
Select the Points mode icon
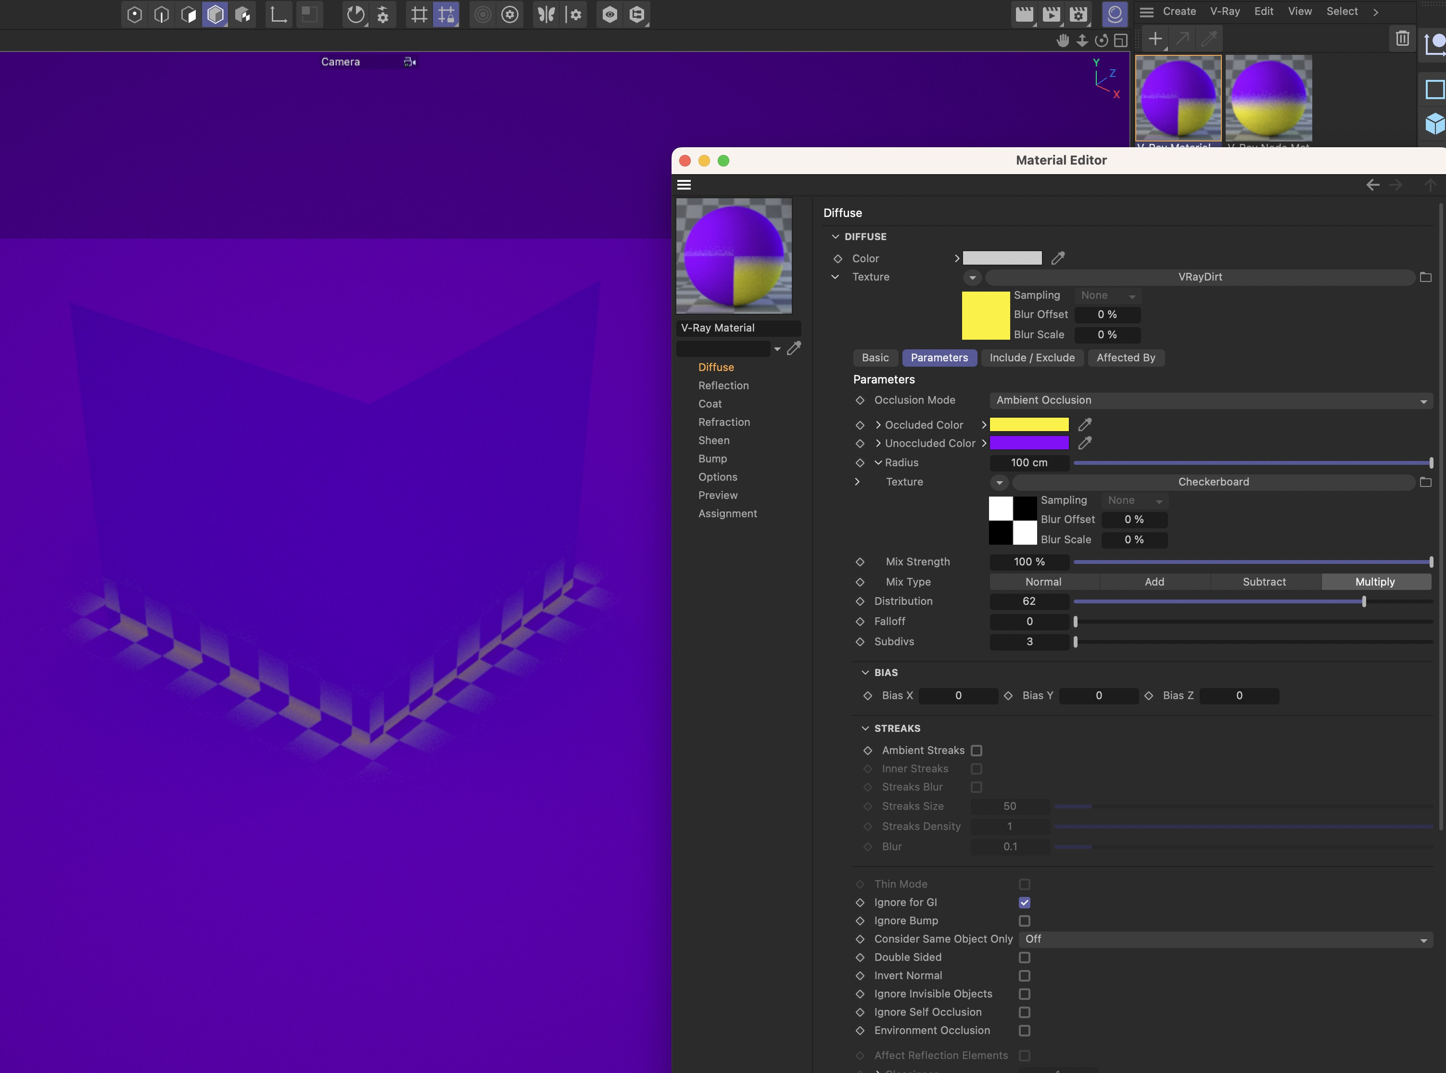point(134,14)
